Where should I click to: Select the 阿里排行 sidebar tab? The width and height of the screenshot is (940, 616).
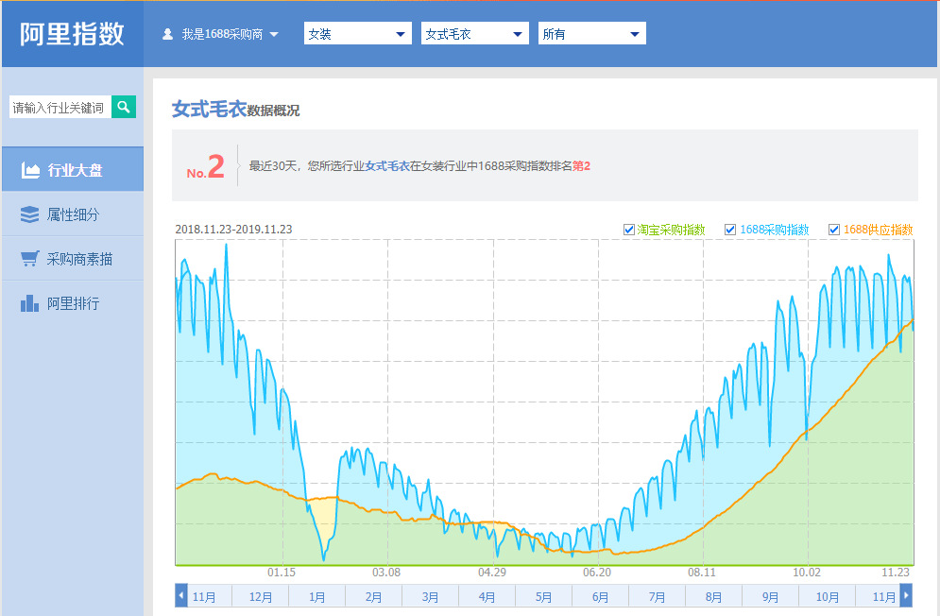point(73,303)
